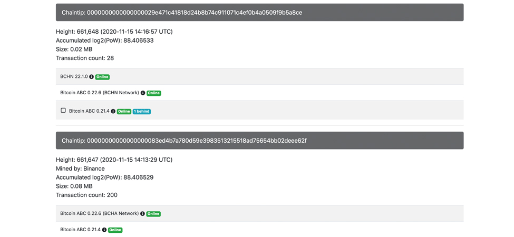
Task: Click the Height 661,648 timestamp line
Action: [114, 32]
